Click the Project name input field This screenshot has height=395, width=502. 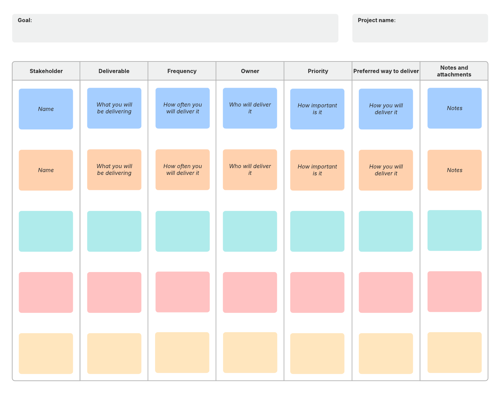pyautogui.click(x=420, y=28)
